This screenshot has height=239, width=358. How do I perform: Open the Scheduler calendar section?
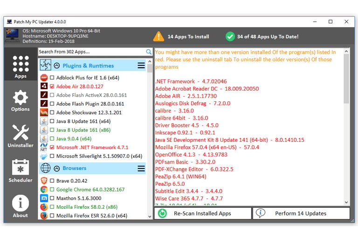click(x=21, y=171)
